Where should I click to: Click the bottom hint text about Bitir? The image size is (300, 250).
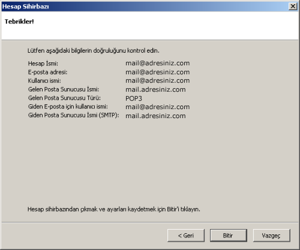point(114,209)
